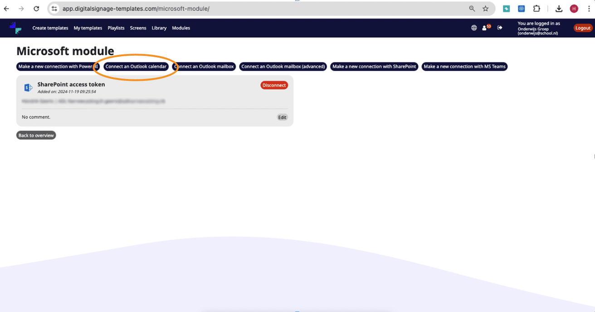Open the users icon with 53 badge
The width and height of the screenshot is (595, 312).
486,27
